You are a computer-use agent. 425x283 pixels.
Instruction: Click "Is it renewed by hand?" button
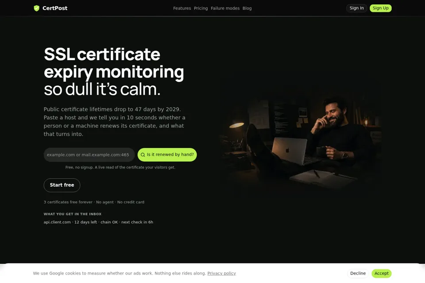167,155
